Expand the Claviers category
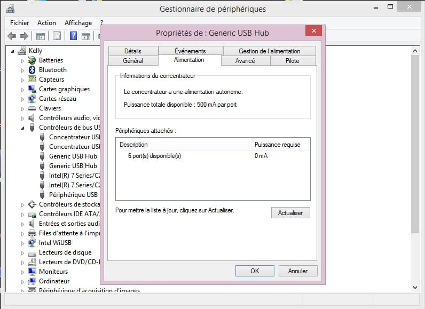The height and width of the screenshot is (309, 425). (23, 108)
